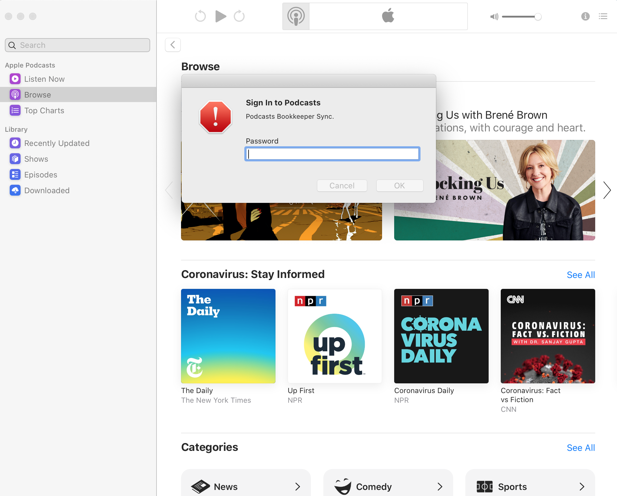Click the skip back playback icon

pyautogui.click(x=200, y=16)
